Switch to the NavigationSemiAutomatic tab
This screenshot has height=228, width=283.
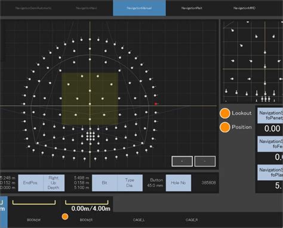[33, 8]
